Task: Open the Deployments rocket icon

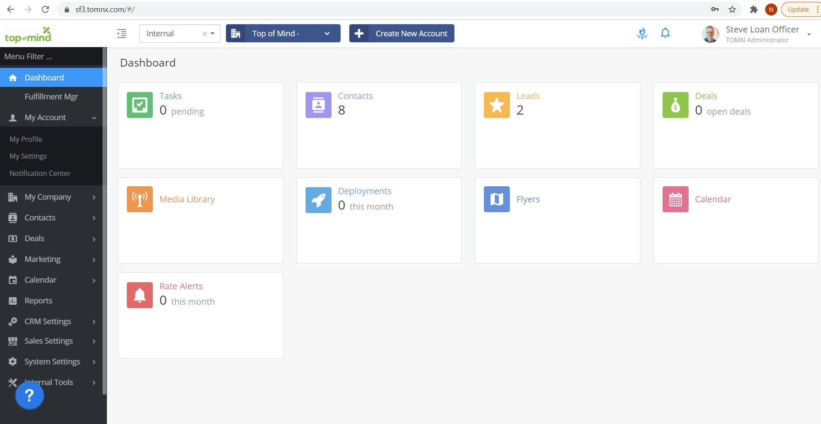Action: 318,199
